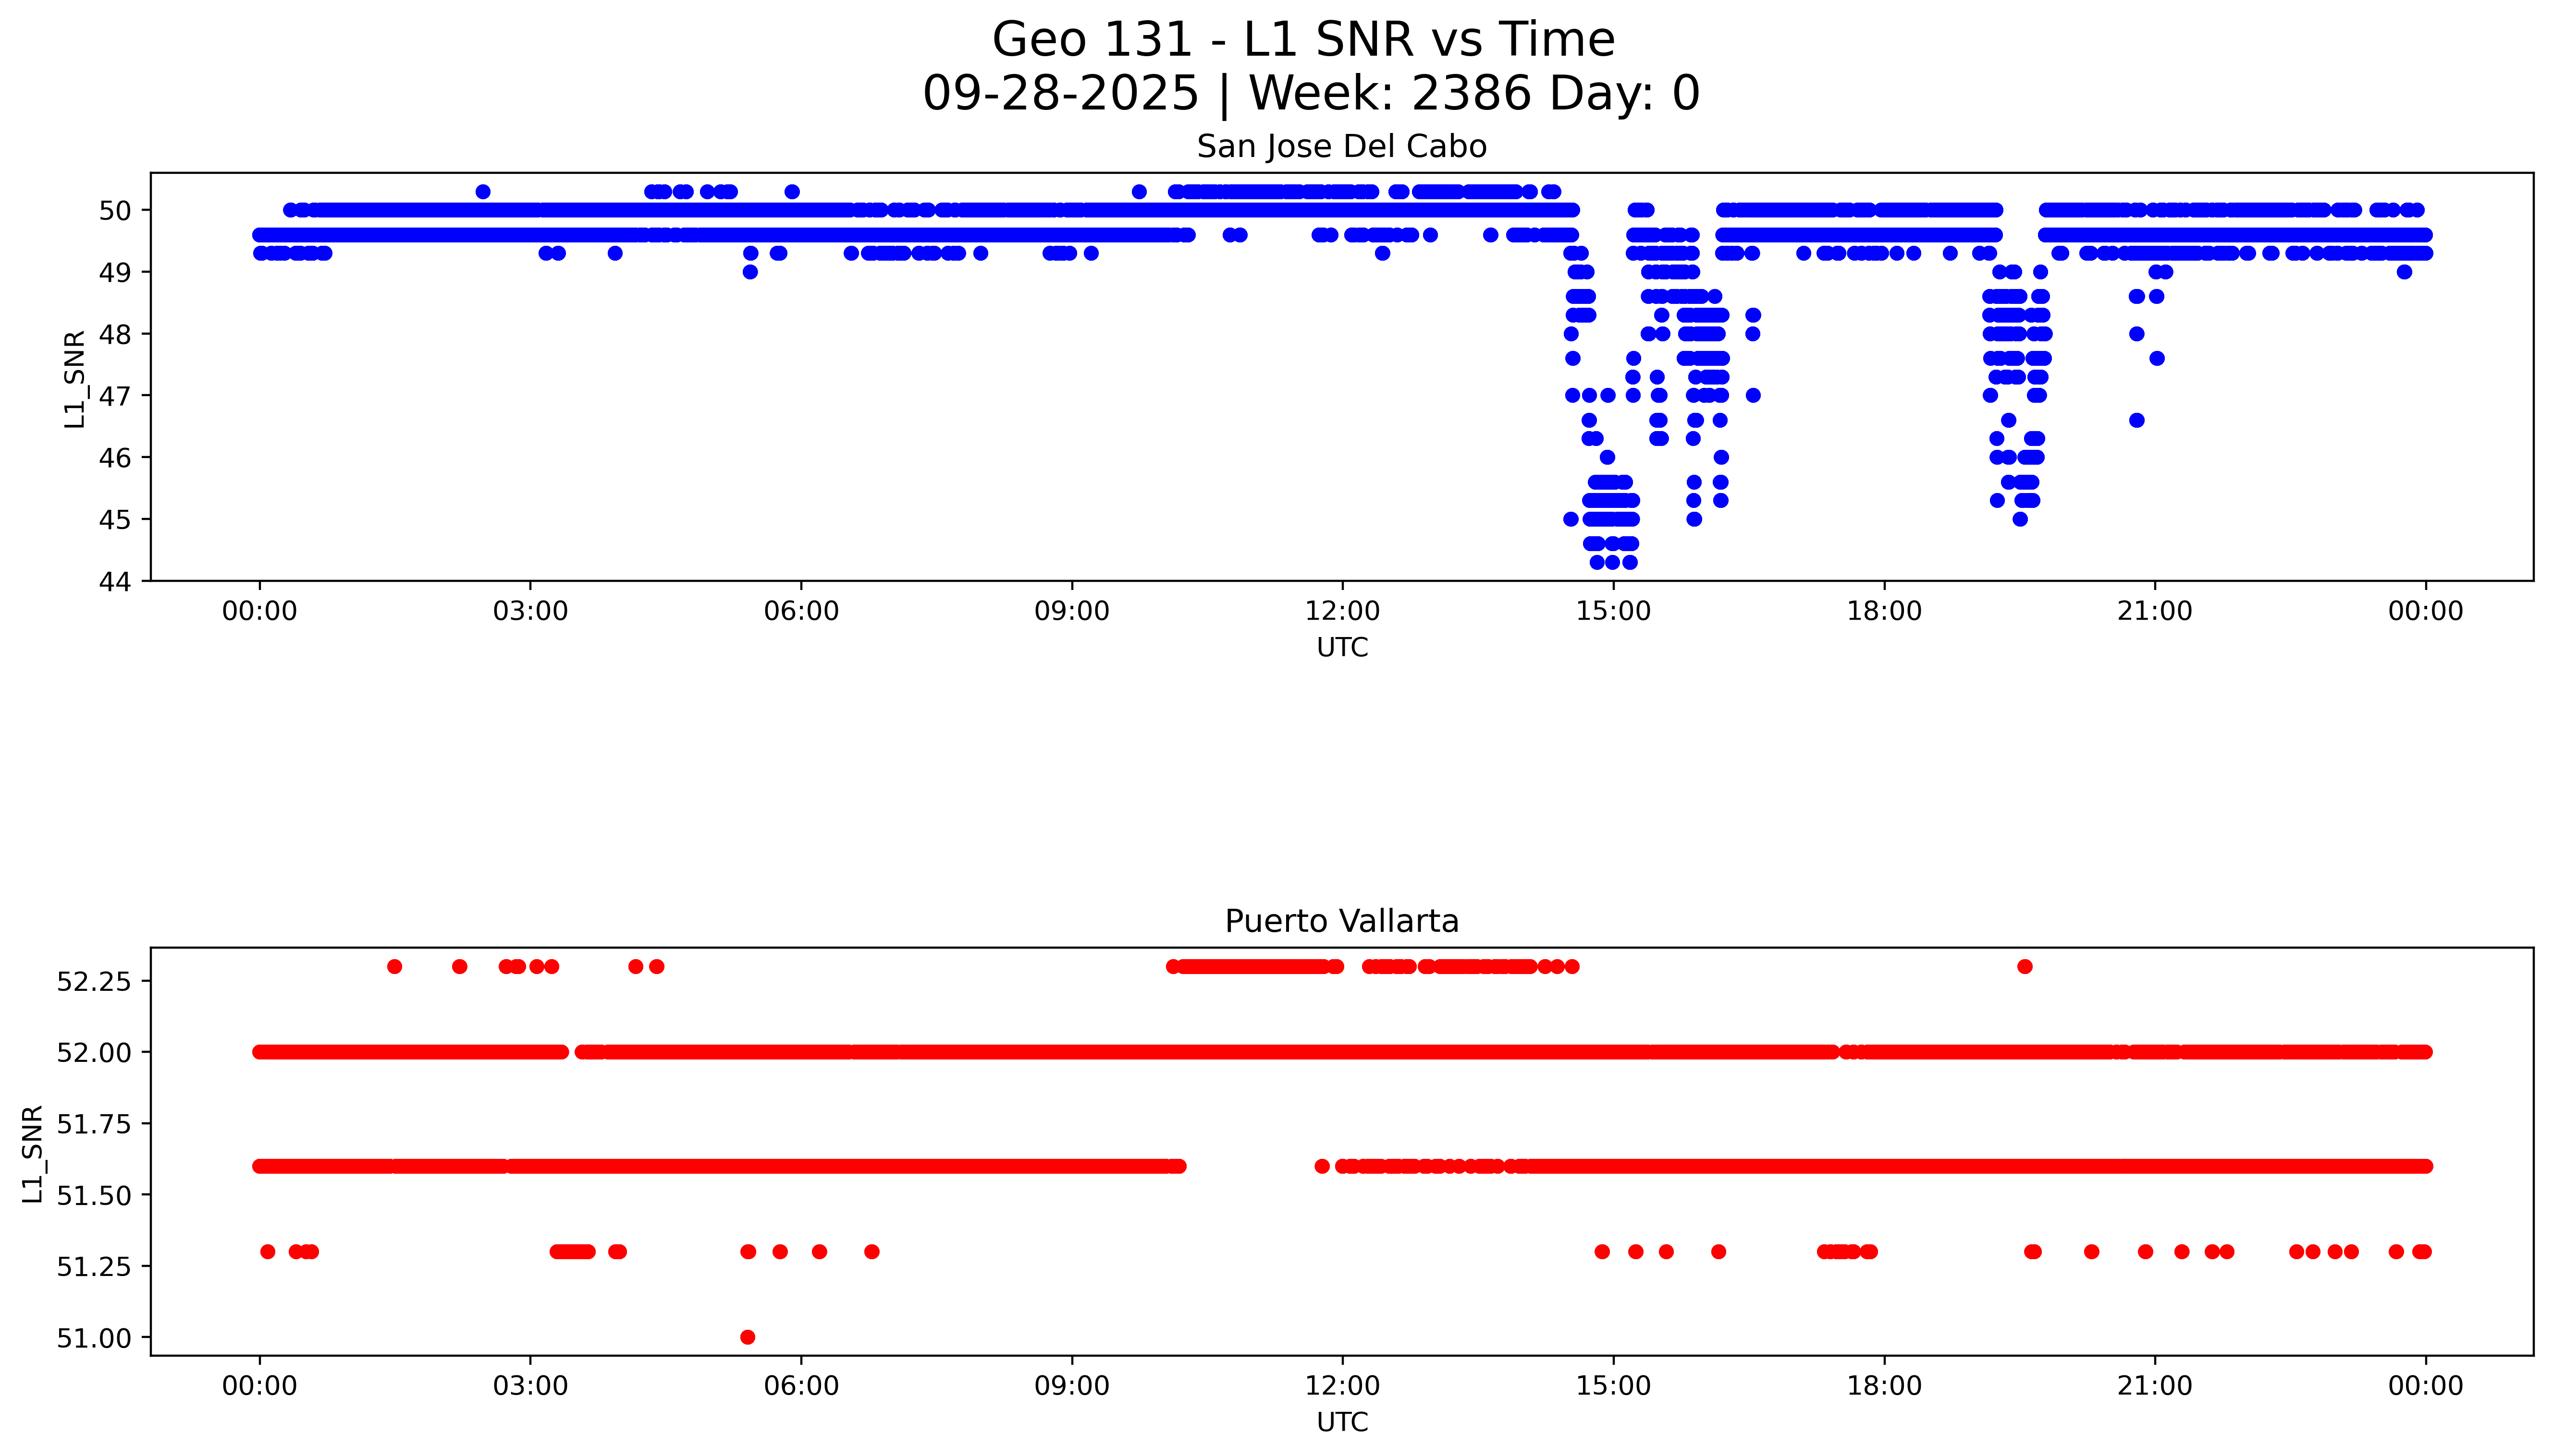
Task: Click the lone red point at 51.00 SNR
Action: coord(748,1337)
